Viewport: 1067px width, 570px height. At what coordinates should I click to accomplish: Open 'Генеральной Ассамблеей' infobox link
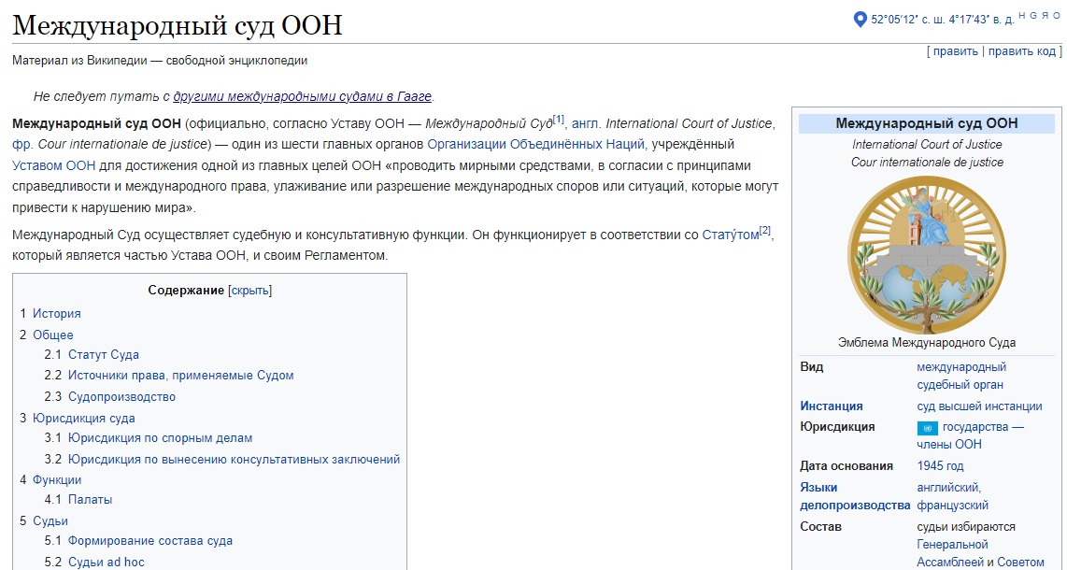coord(951,553)
